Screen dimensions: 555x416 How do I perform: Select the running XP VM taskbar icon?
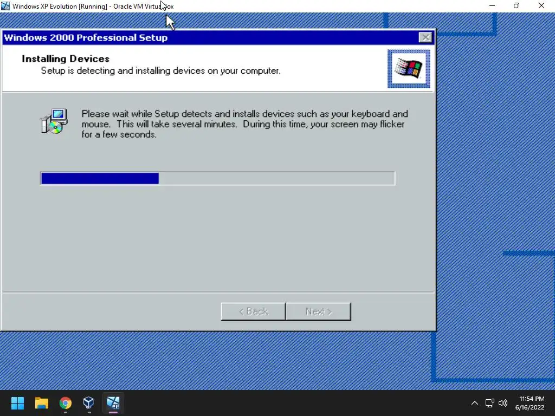pyautogui.click(x=113, y=403)
